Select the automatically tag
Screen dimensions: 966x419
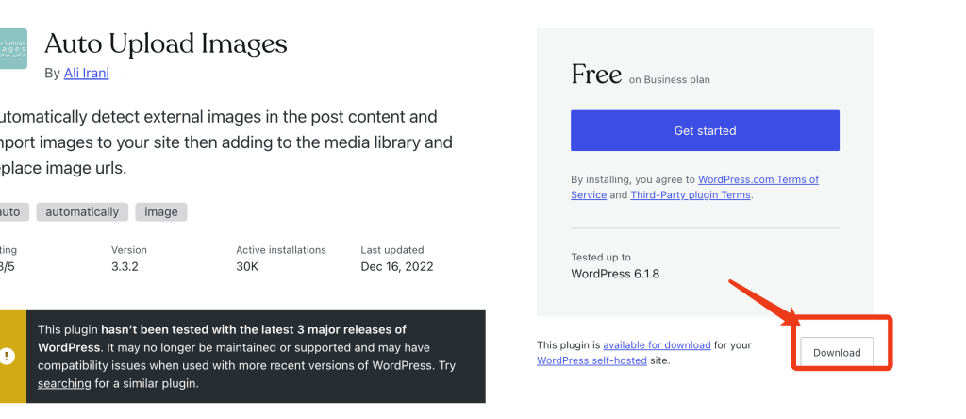pos(82,212)
